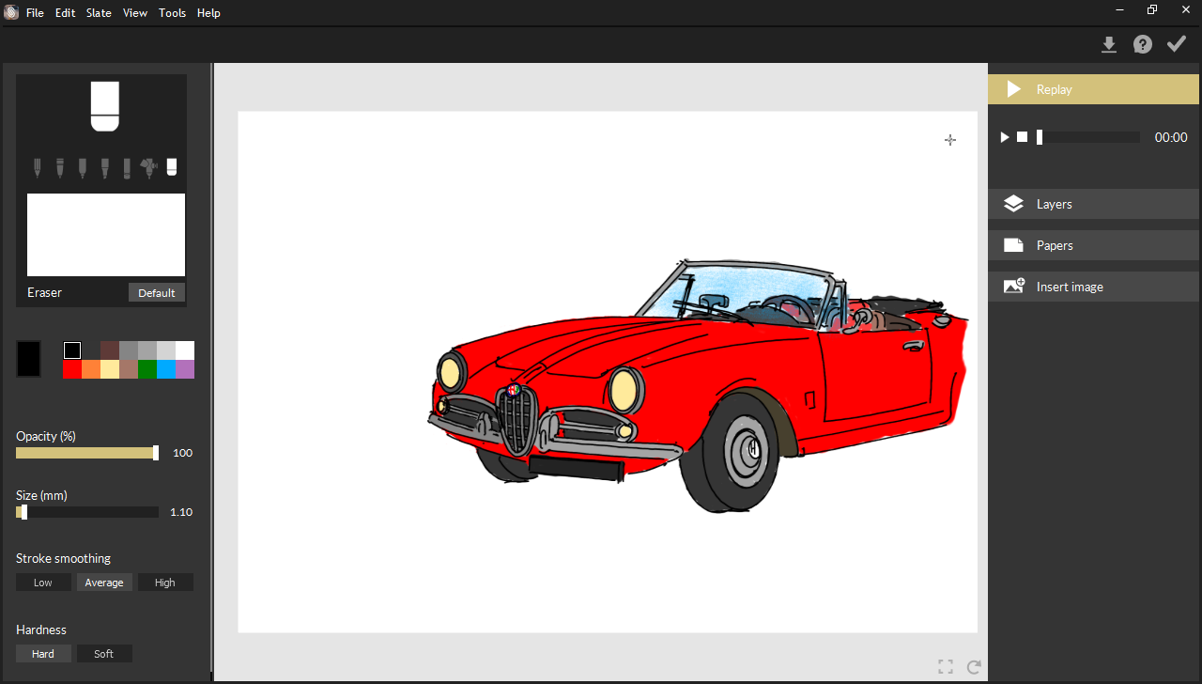This screenshot has width=1202, height=684.
Task: Click the large eraser preview icon
Action: [104, 106]
